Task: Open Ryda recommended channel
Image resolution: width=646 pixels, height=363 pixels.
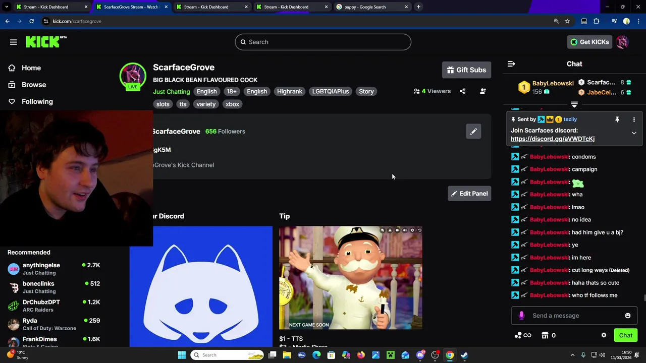Action: (54, 324)
